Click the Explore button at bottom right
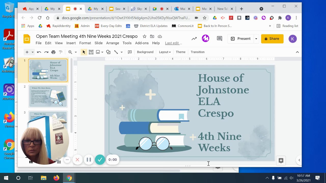Screen dimensions: 326x183 click(281, 161)
